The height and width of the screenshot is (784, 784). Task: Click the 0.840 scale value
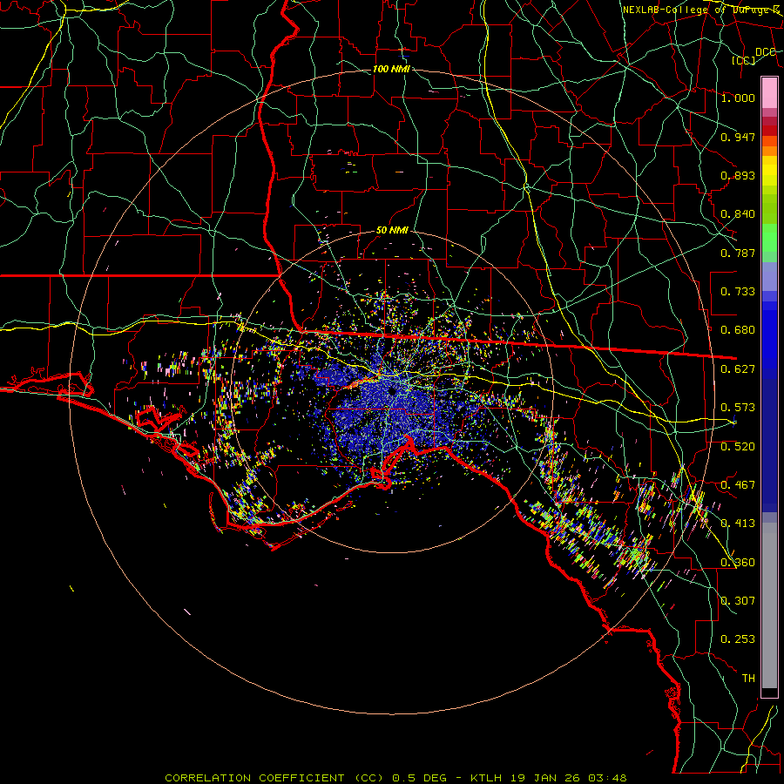(738, 214)
